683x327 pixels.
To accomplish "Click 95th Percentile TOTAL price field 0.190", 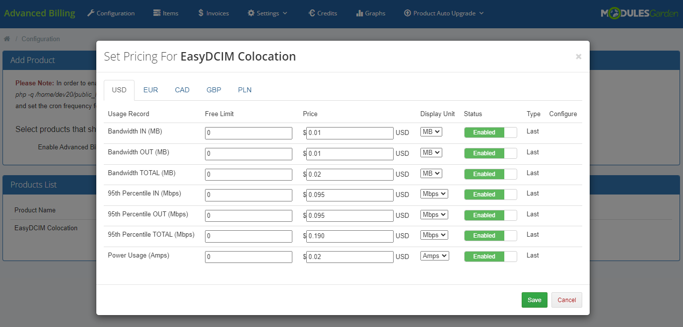I will 350,236.
